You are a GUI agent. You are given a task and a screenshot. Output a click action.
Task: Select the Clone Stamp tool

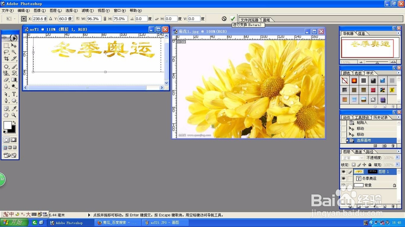click(6, 73)
